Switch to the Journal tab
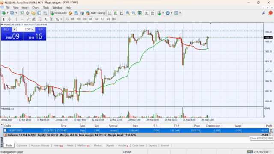 coord(165,145)
